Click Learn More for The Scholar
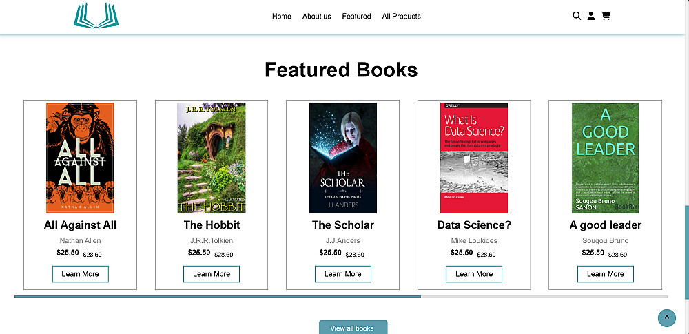This screenshot has width=689, height=334. coord(342,274)
